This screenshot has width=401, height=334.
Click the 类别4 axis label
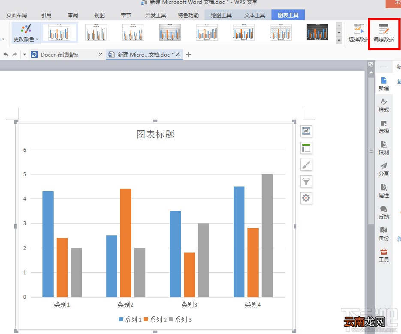(x=253, y=304)
